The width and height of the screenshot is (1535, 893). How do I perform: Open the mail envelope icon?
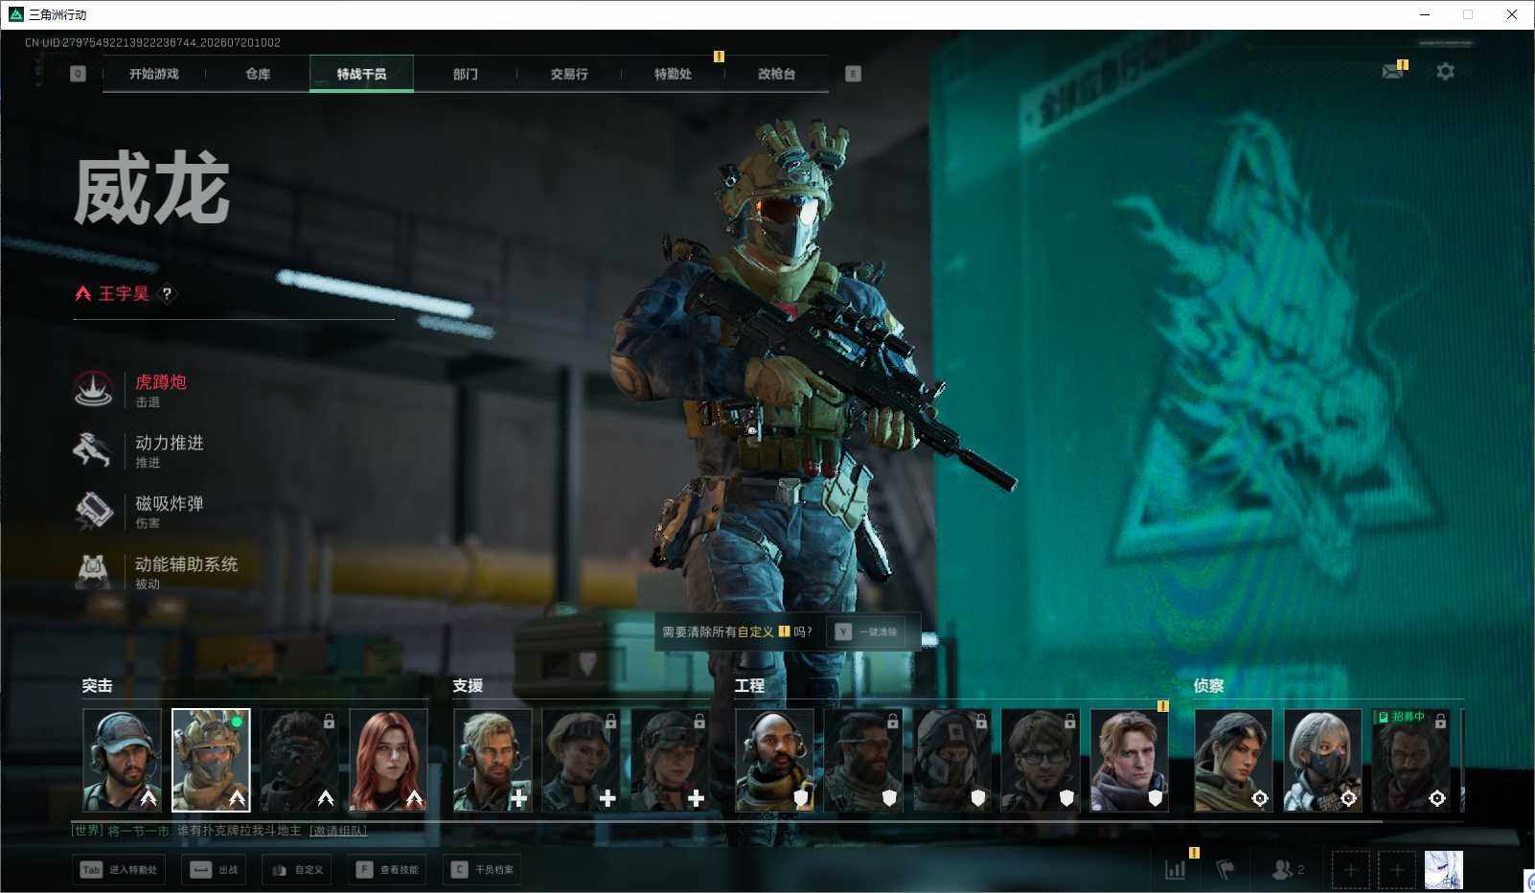point(1392,72)
